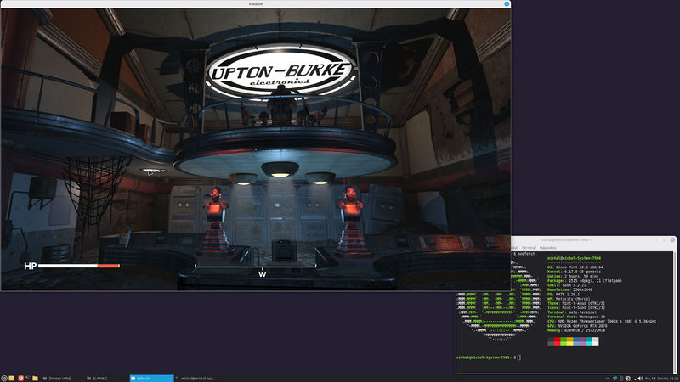Click the green user@host header in neofetch

click(575, 258)
